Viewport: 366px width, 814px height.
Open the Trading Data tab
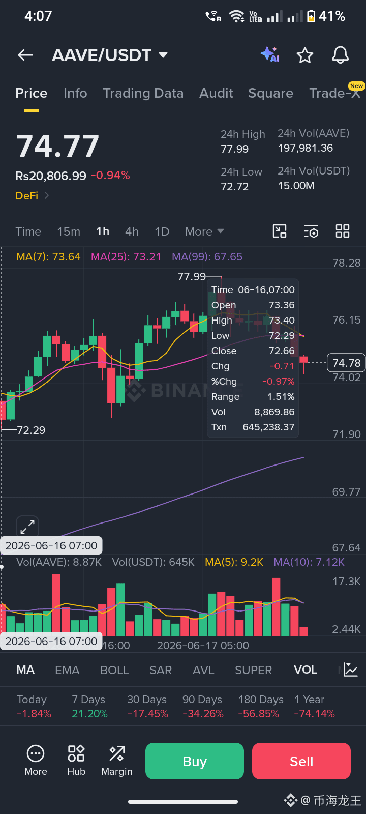point(143,93)
